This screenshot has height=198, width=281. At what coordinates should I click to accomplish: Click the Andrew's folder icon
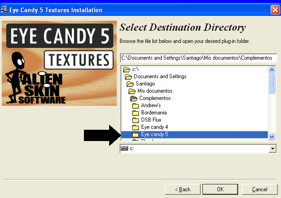point(136,106)
